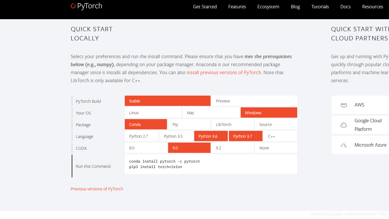Open the Features nav item
389x219 pixels.
[x=237, y=7]
